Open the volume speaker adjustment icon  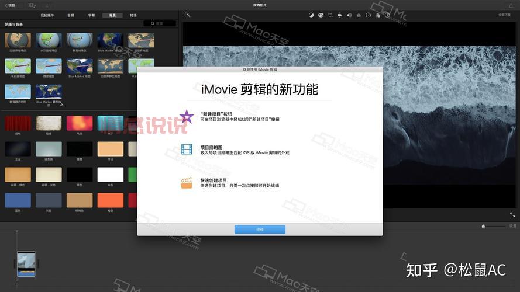pos(349,15)
